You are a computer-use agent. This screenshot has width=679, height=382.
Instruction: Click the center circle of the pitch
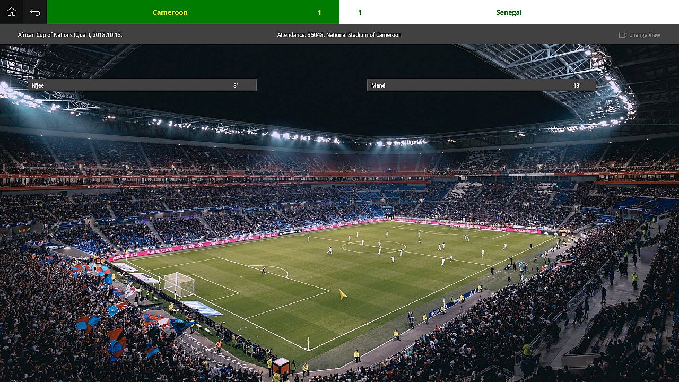click(373, 247)
